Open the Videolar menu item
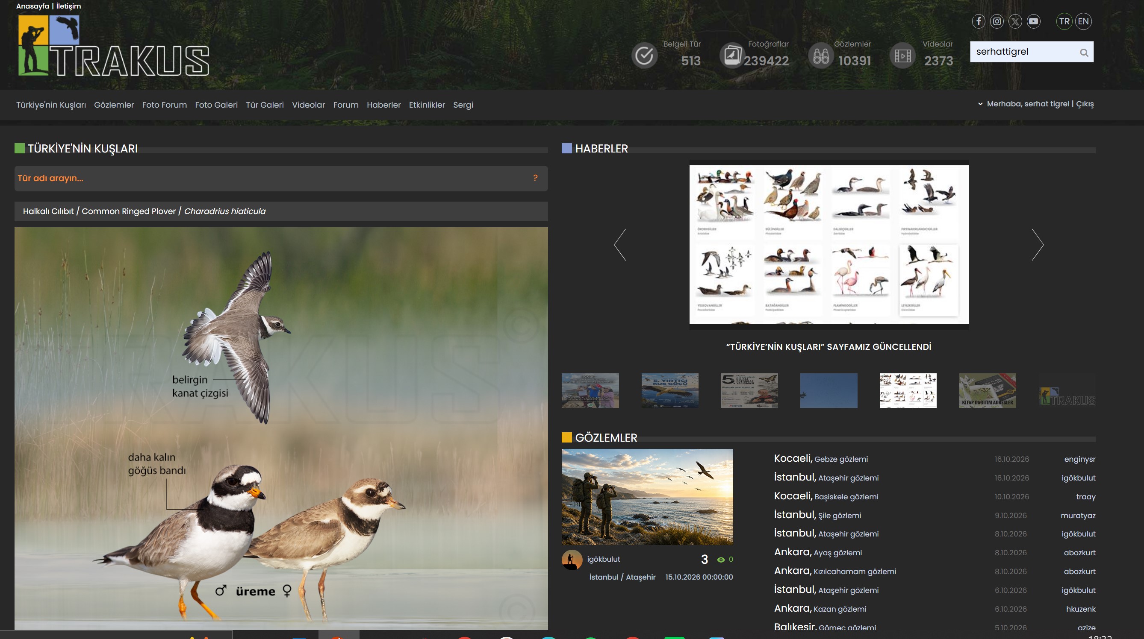This screenshot has width=1144, height=639. (x=308, y=105)
